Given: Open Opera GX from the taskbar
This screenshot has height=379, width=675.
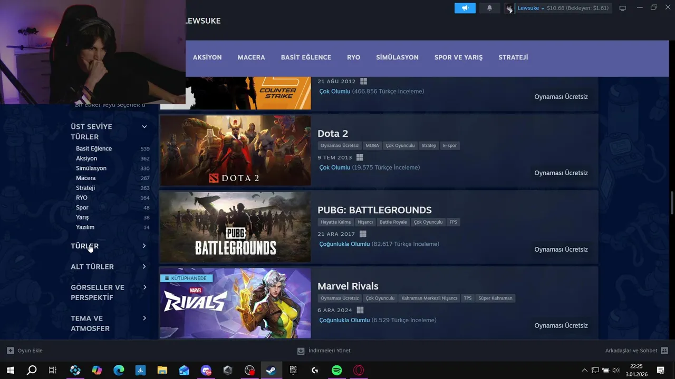Looking at the screenshot, I should (359, 370).
